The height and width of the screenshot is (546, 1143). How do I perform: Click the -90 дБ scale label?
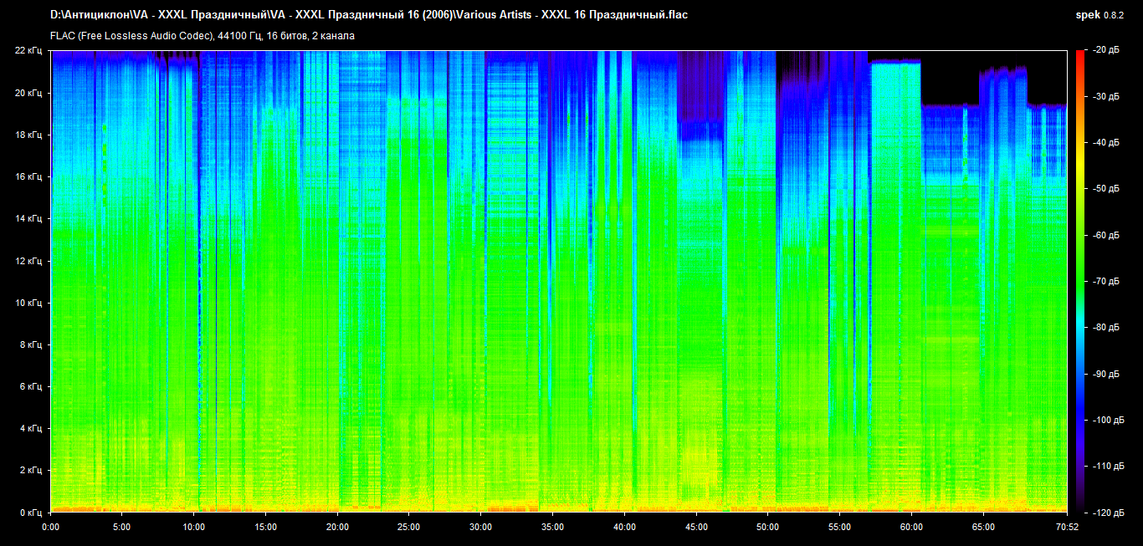tap(1105, 373)
